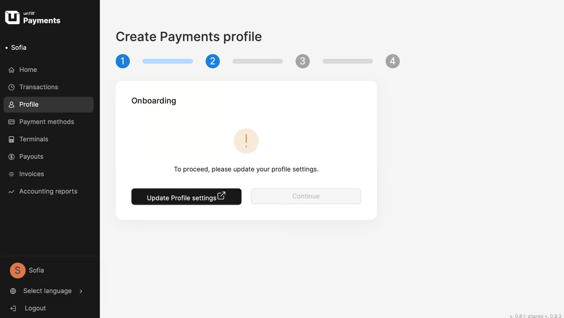Open Home via the house icon

point(12,70)
